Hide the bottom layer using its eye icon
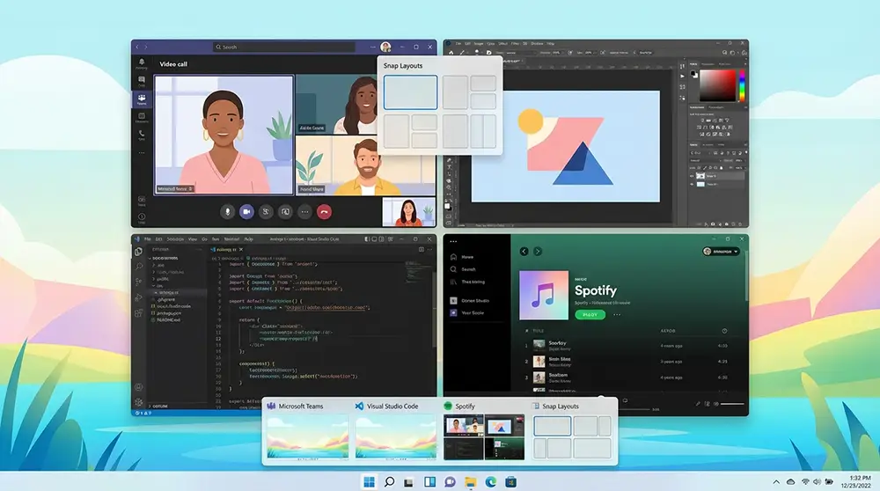 (692, 184)
